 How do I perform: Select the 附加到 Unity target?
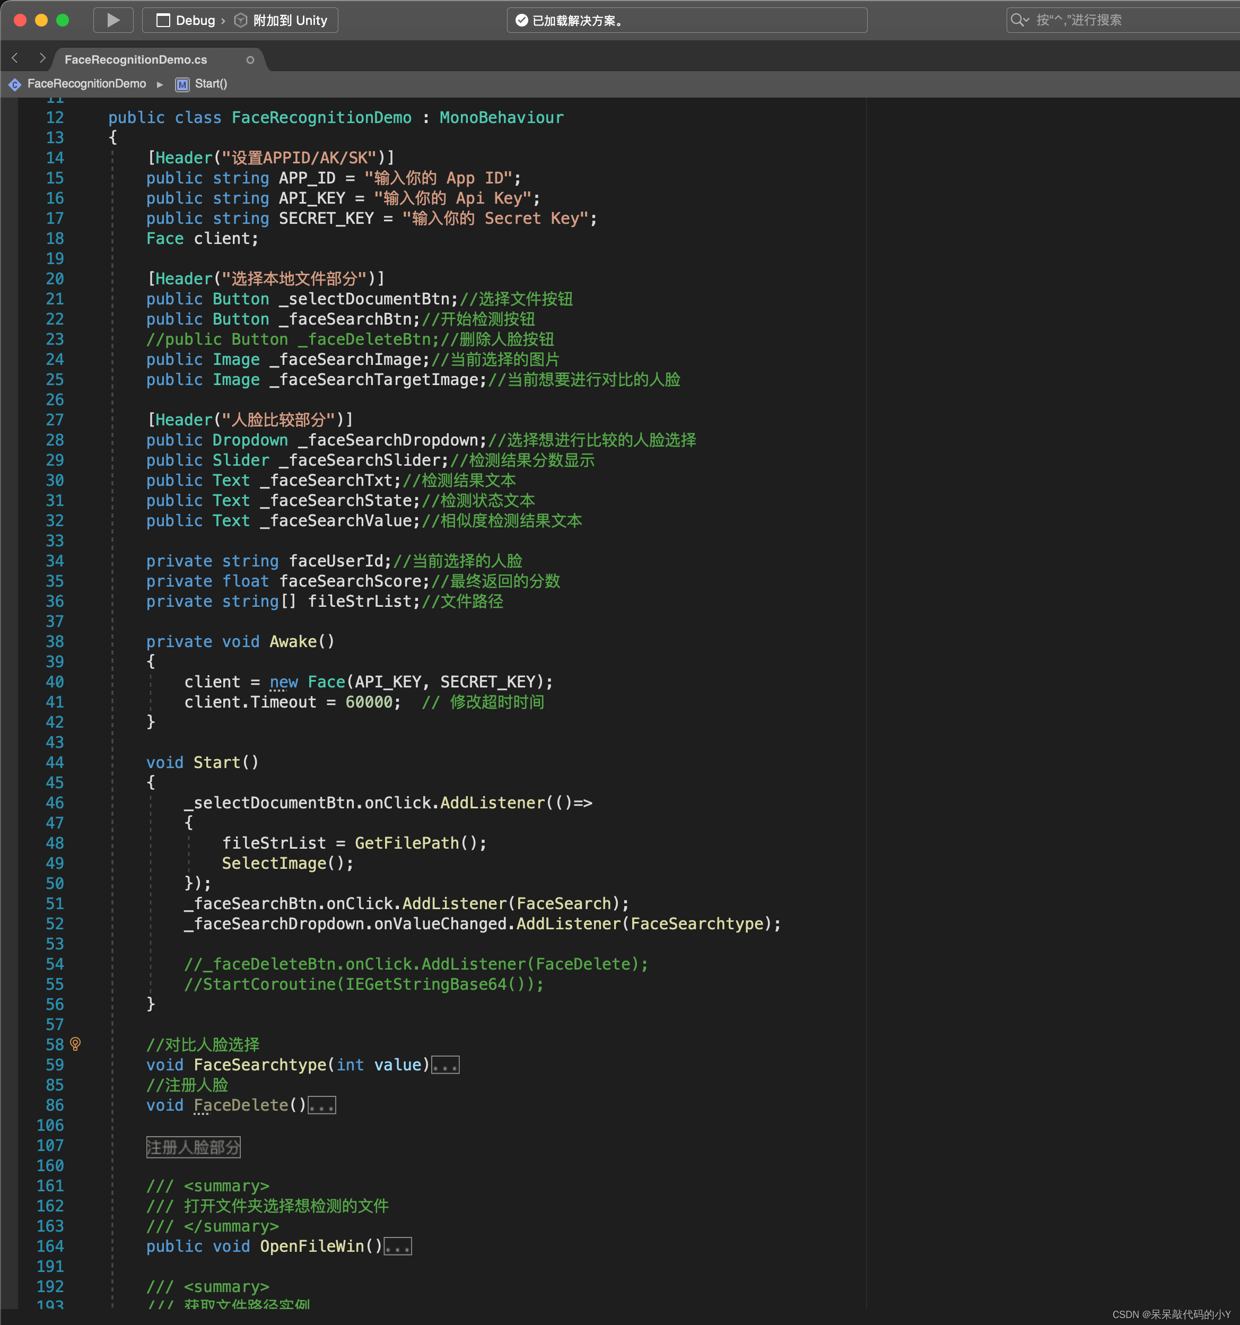tap(290, 21)
